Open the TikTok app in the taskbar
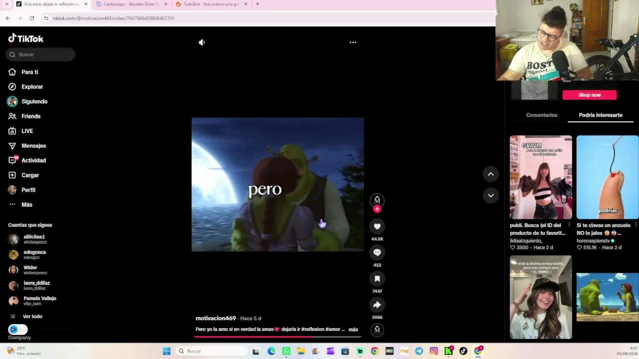639x359 pixels. pos(463,351)
